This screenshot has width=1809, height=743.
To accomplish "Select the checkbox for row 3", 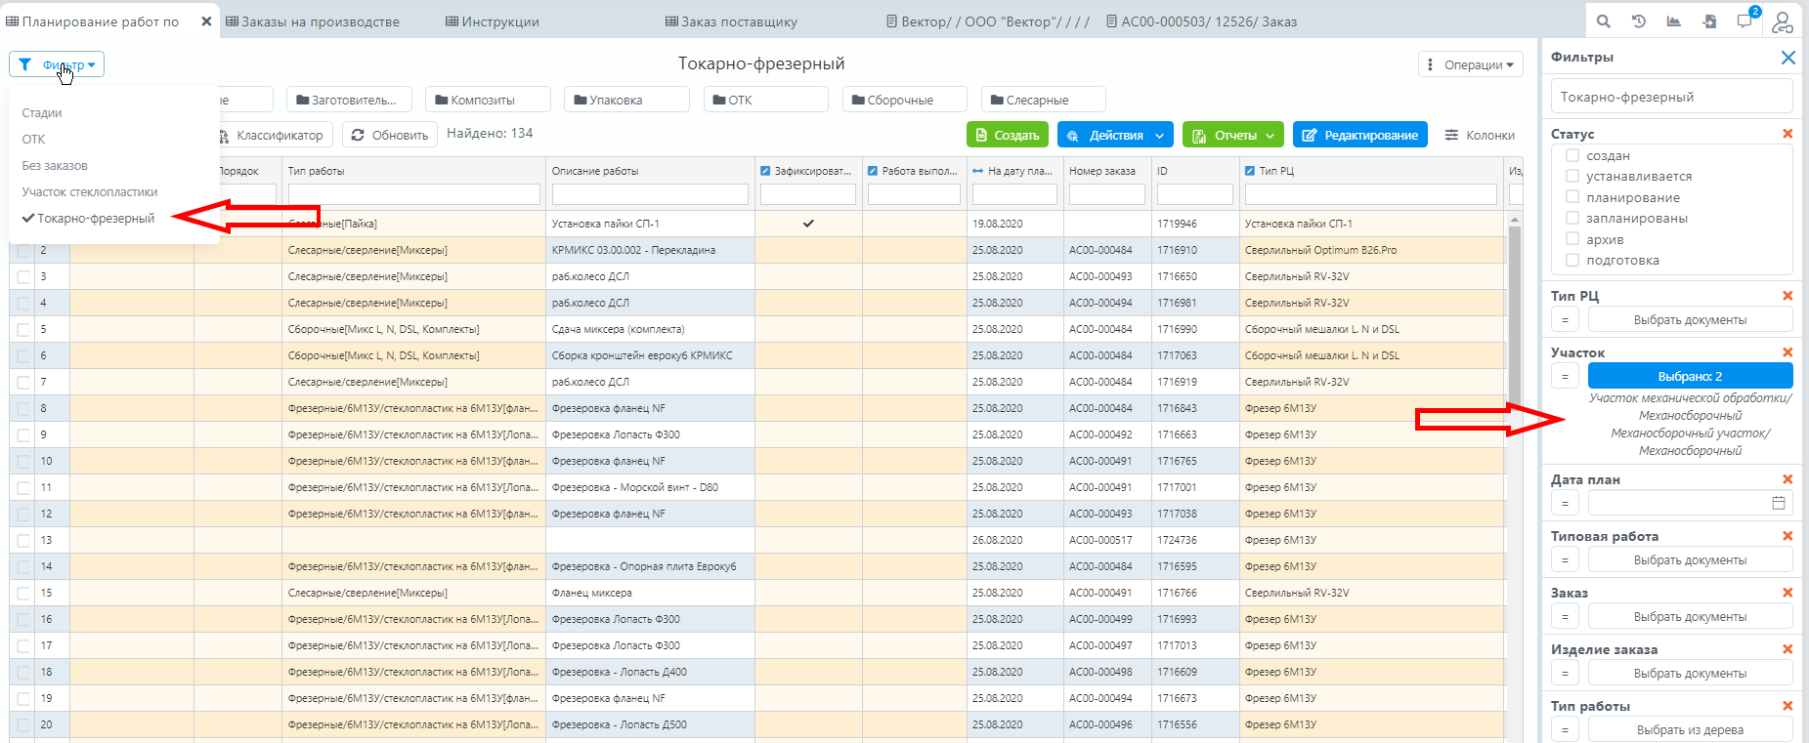I will [23, 277].
